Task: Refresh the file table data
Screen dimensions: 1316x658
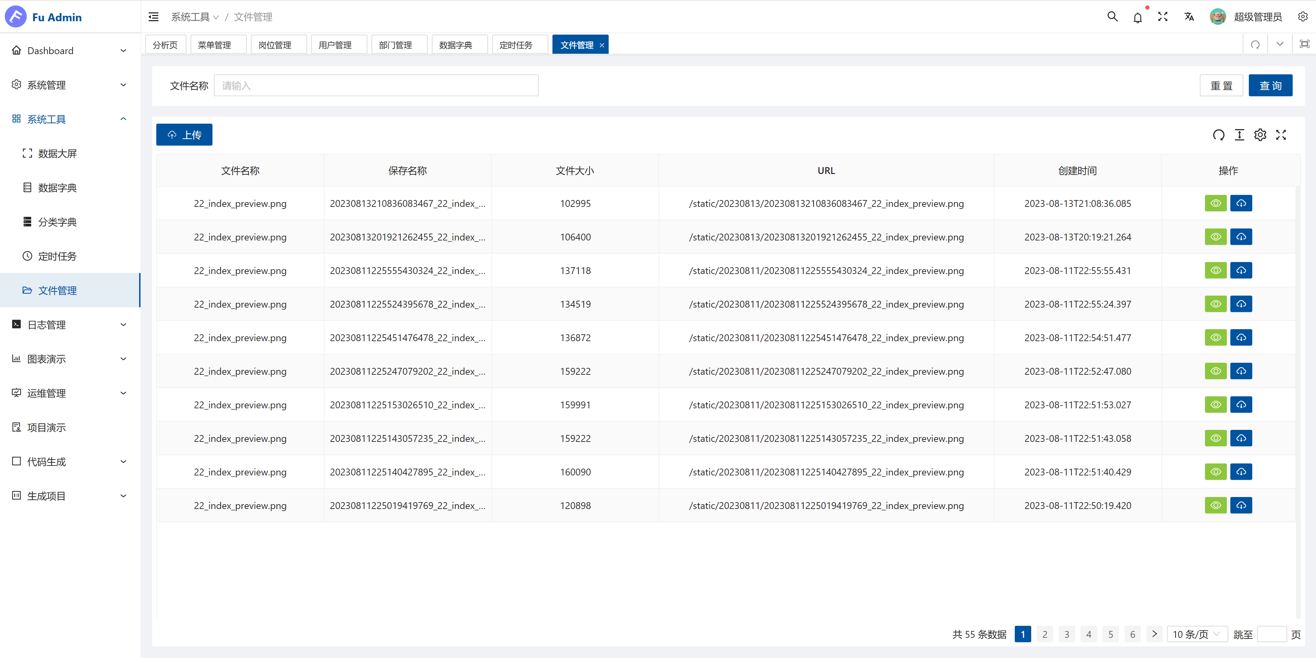Action: (x=1218, y=135)
